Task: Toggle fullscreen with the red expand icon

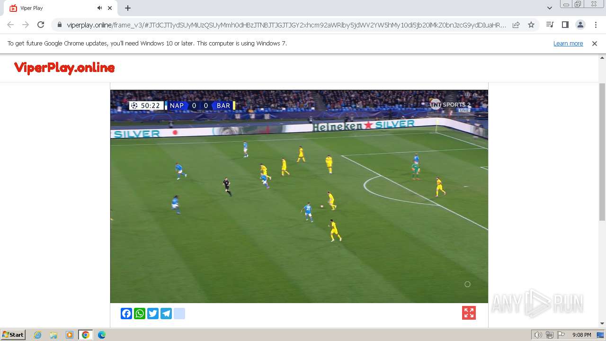Action: tap(469, 313)
